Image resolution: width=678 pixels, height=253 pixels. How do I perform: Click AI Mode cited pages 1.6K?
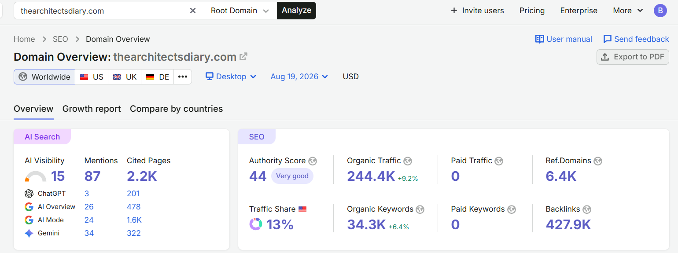click(134, 220)
